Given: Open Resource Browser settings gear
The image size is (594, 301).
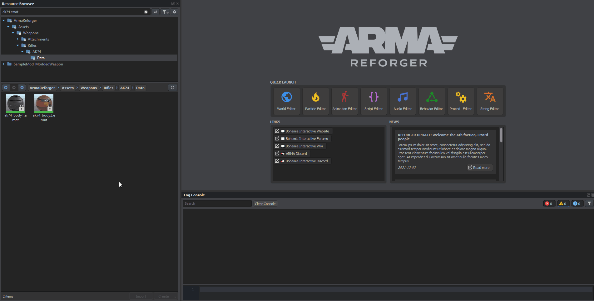Looking at the screenshot, I should click(174, 12).
